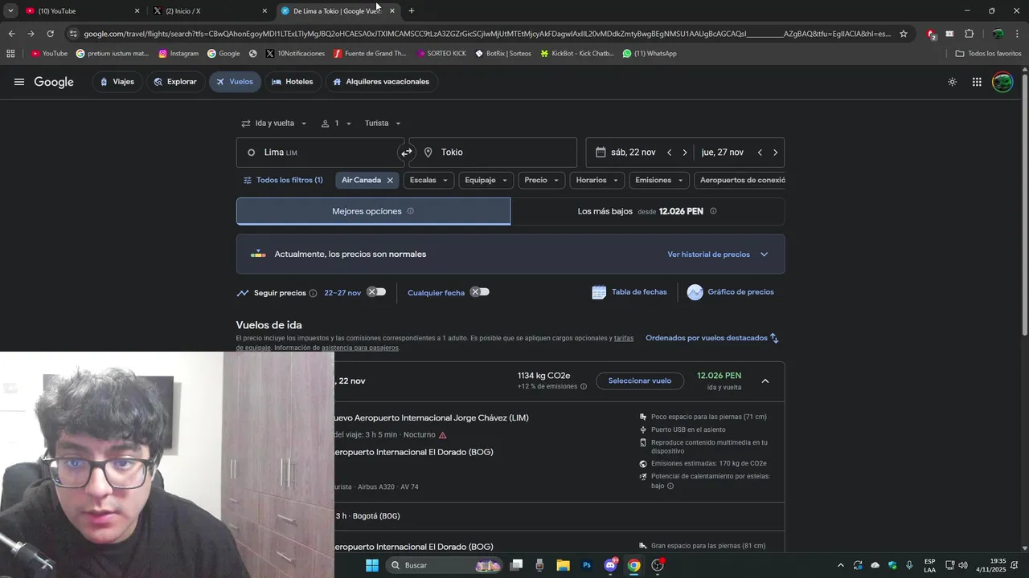Open the Ida y vuelta trip type dropdown
Viewport: 1029px width, 578px height.
point(274,124)
